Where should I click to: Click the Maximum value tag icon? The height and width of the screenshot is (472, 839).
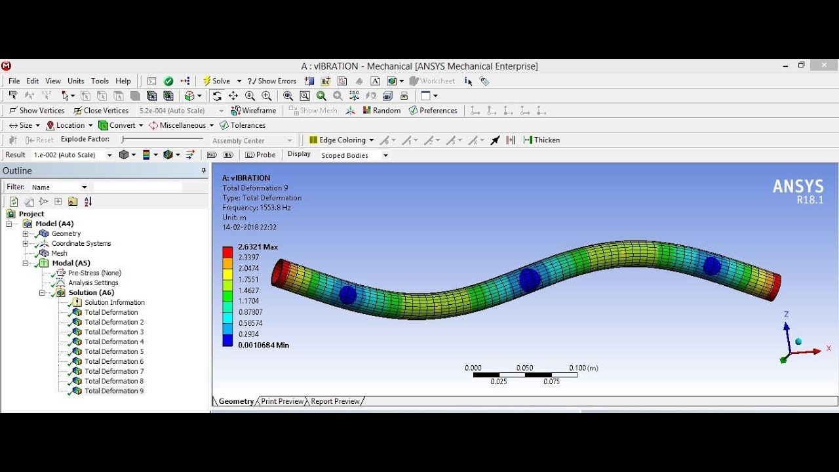211,155
